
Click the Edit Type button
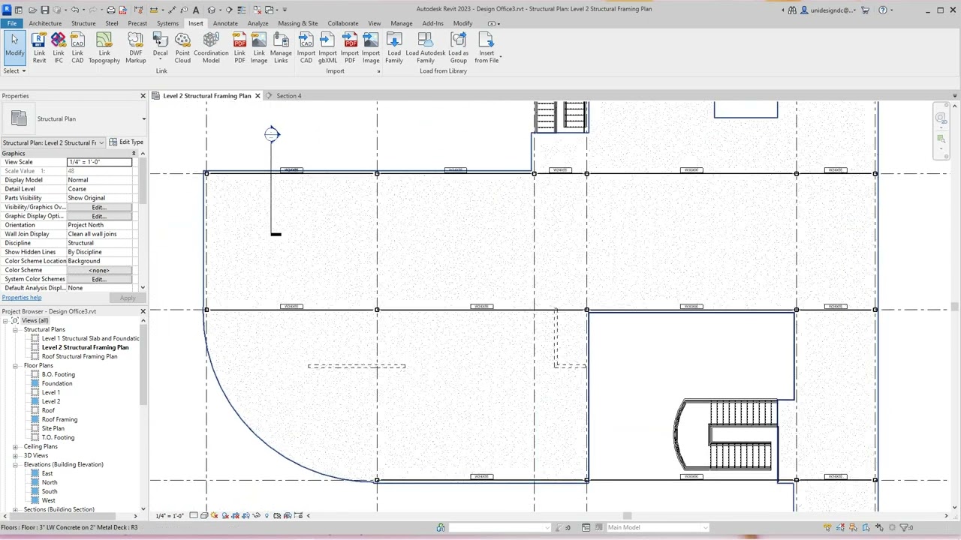[x=126, y=142]
